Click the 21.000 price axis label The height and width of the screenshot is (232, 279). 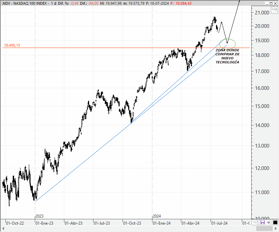(262, 13)
